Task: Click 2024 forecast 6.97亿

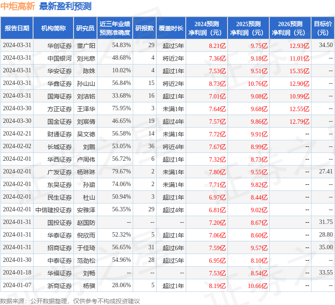Action: point(217,197)
